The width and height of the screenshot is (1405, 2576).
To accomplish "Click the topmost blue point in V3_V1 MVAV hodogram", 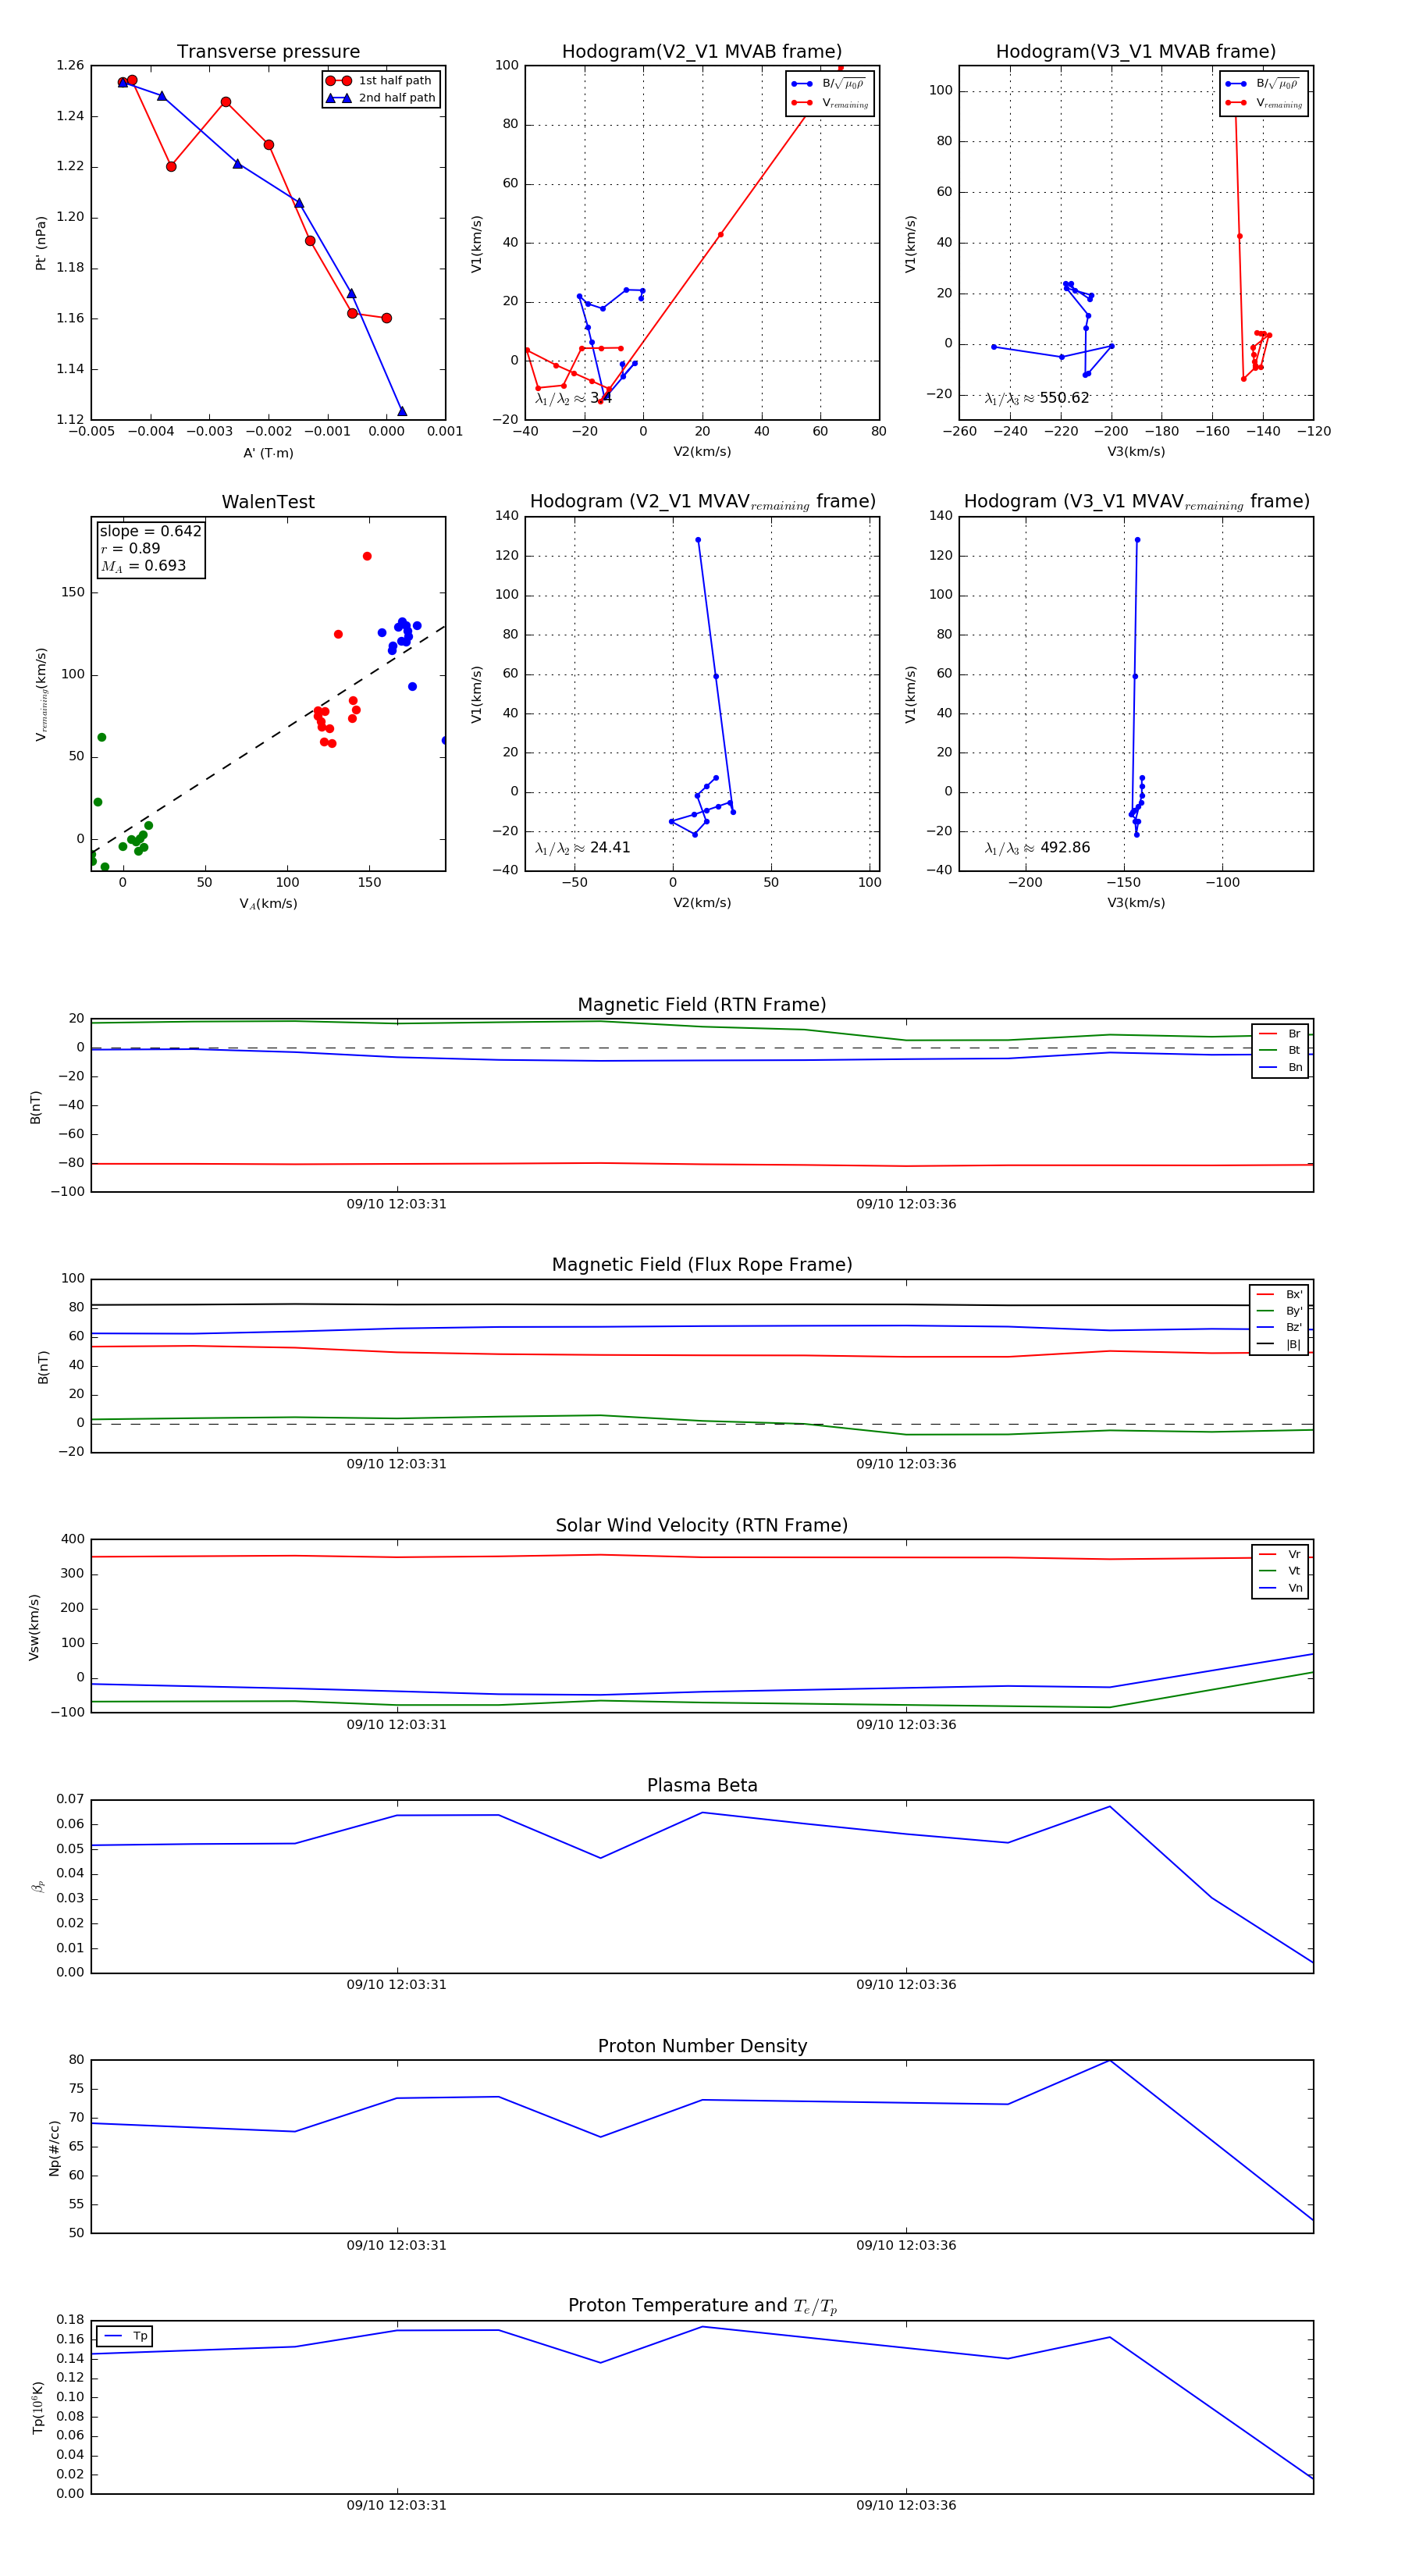I will [1137, 540].
